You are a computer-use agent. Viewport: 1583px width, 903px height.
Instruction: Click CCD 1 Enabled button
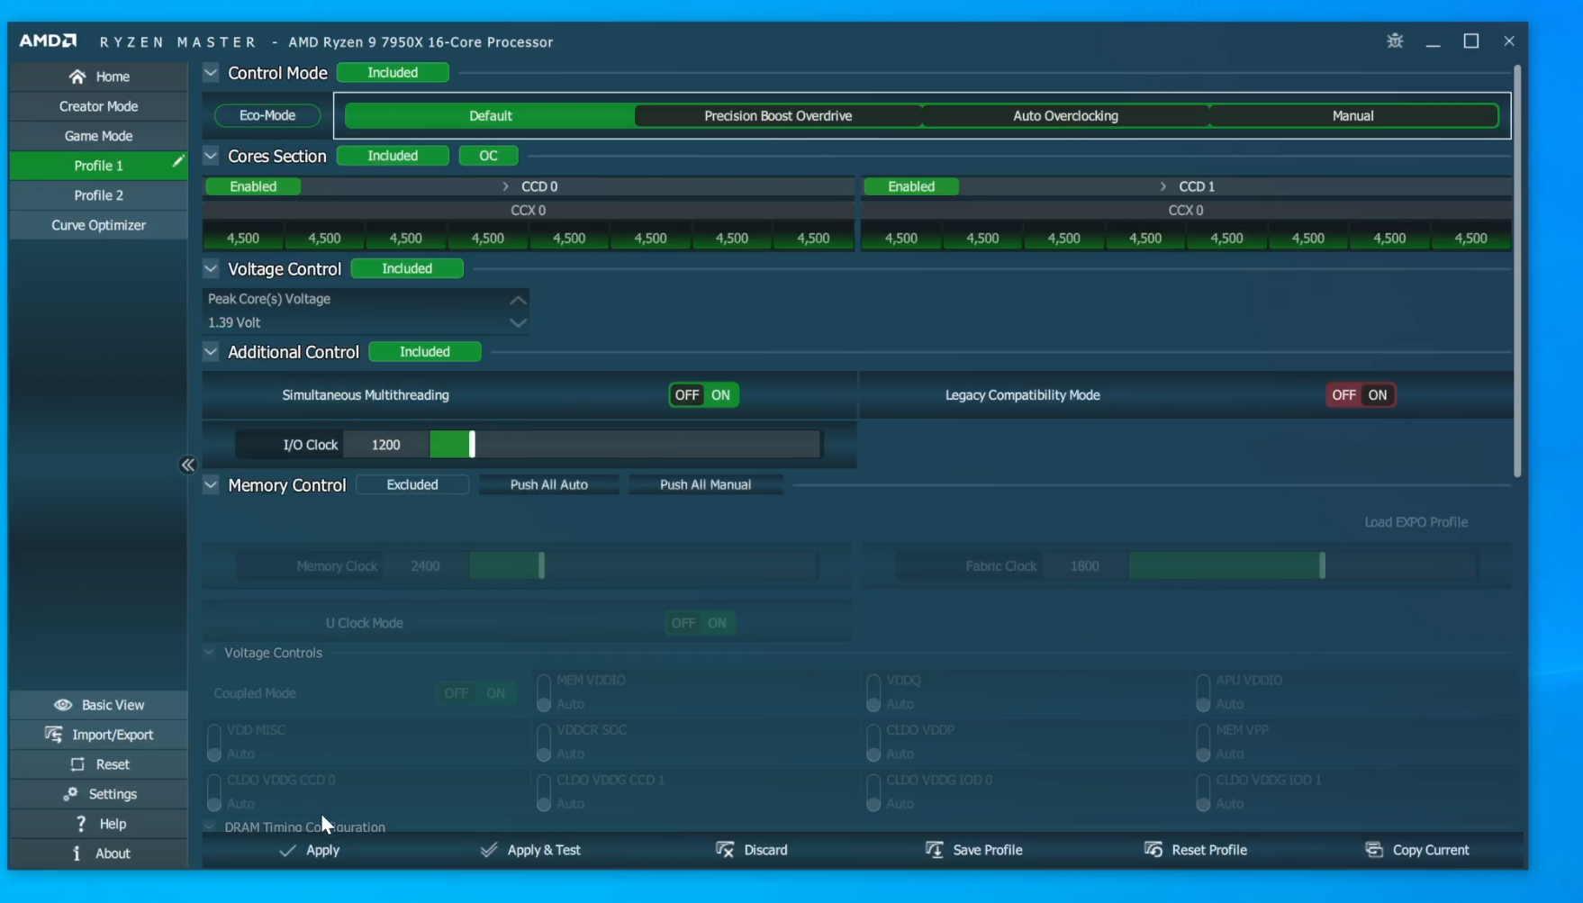point(911,186)
